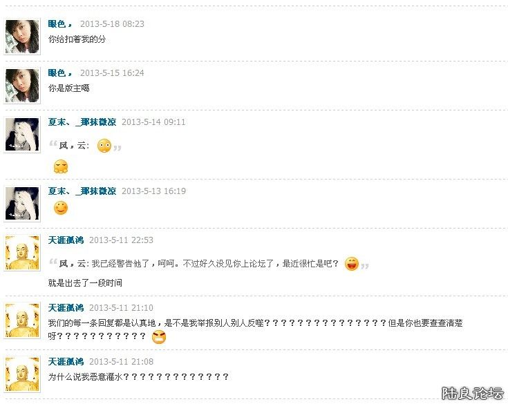Open 天涯孤鸿 profile on 22:53 post

pyautogui.click(x=66, y=240)
